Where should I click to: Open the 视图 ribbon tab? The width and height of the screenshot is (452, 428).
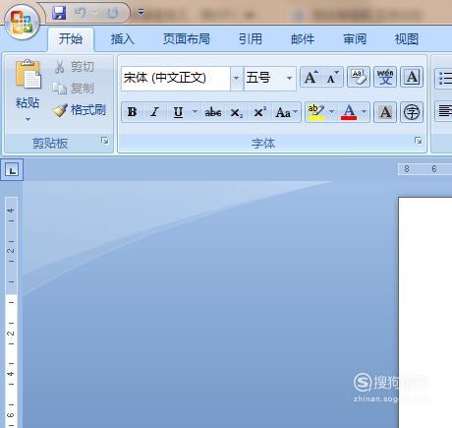point(407,39)
